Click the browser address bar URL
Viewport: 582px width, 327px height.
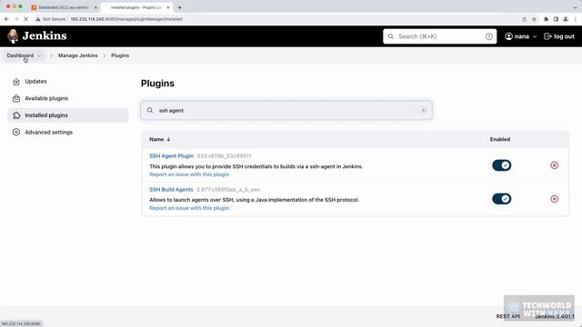click(126, 19)
